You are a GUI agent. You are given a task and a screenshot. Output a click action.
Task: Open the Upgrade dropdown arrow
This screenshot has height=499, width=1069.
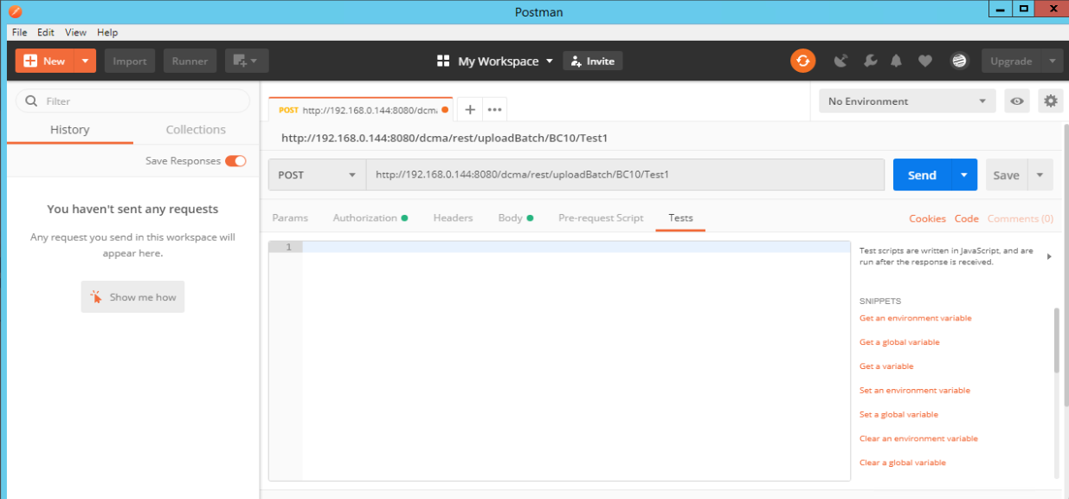[1053, 61]
